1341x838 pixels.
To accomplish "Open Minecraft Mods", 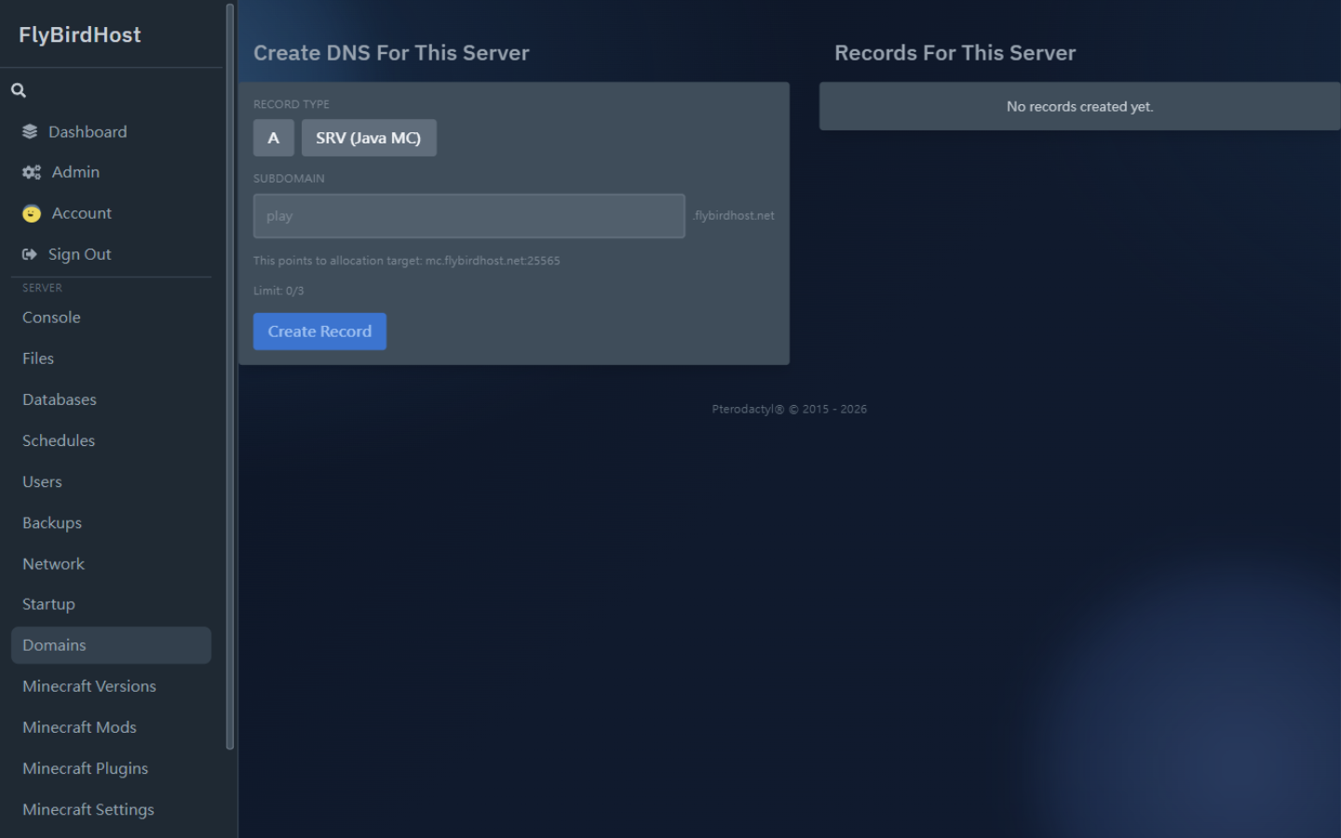I will pos(111,727).
